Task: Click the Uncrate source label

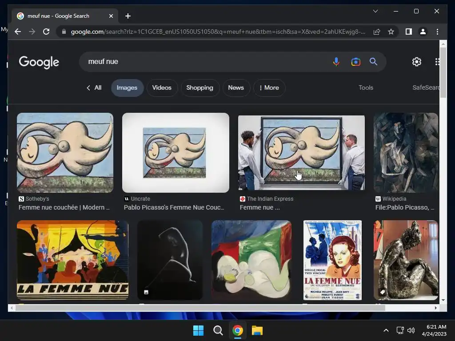Action: click(x=137, y=198)
